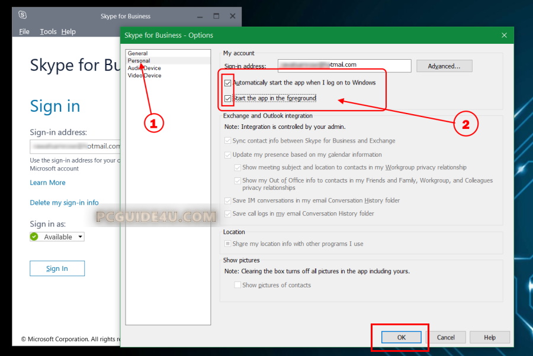Click the green Available presence icon
The width and height of the screenshot is (533, 356).
[34, 237]
